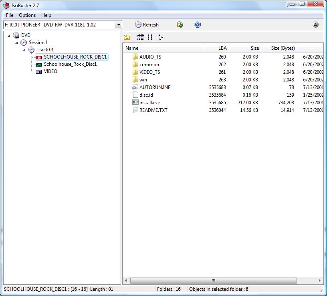327x296 pixels.
Task: Click the scrollbar right arrow
Action: (319, 280)
